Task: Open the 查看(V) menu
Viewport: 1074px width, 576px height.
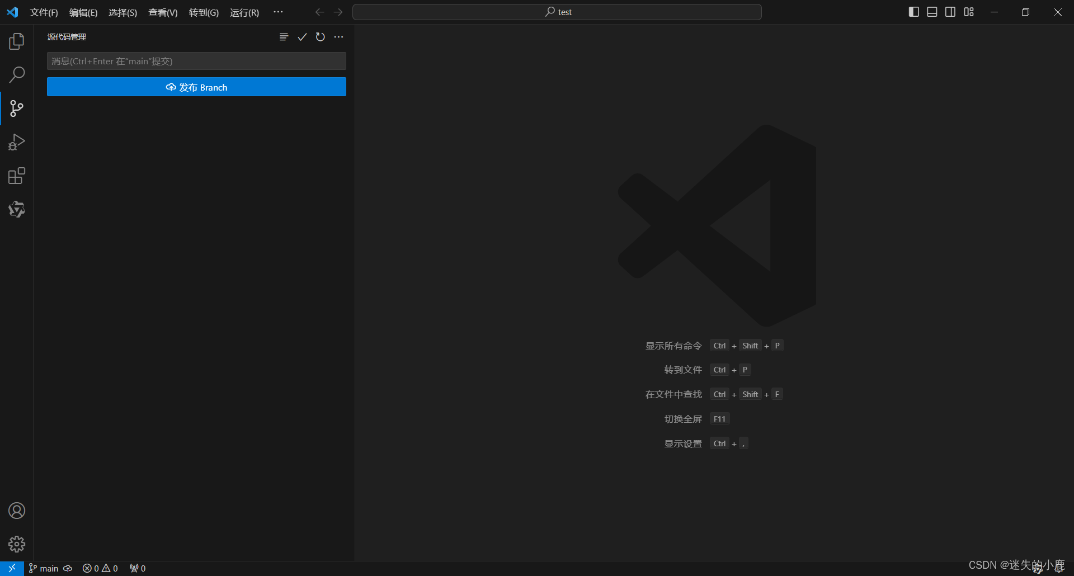Action: 163,12
